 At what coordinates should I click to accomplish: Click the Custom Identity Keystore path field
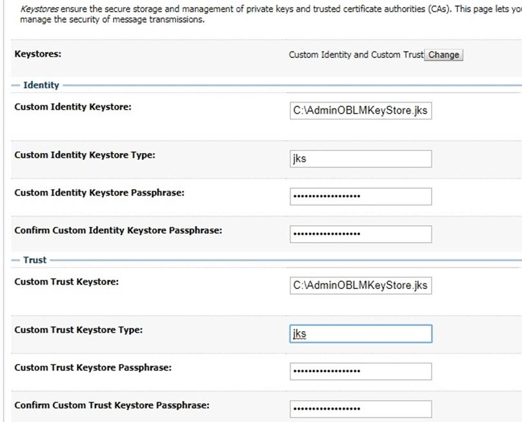point(361,110)
